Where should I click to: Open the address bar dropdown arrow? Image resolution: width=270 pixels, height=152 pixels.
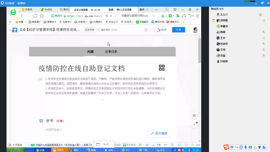[115, 16]
